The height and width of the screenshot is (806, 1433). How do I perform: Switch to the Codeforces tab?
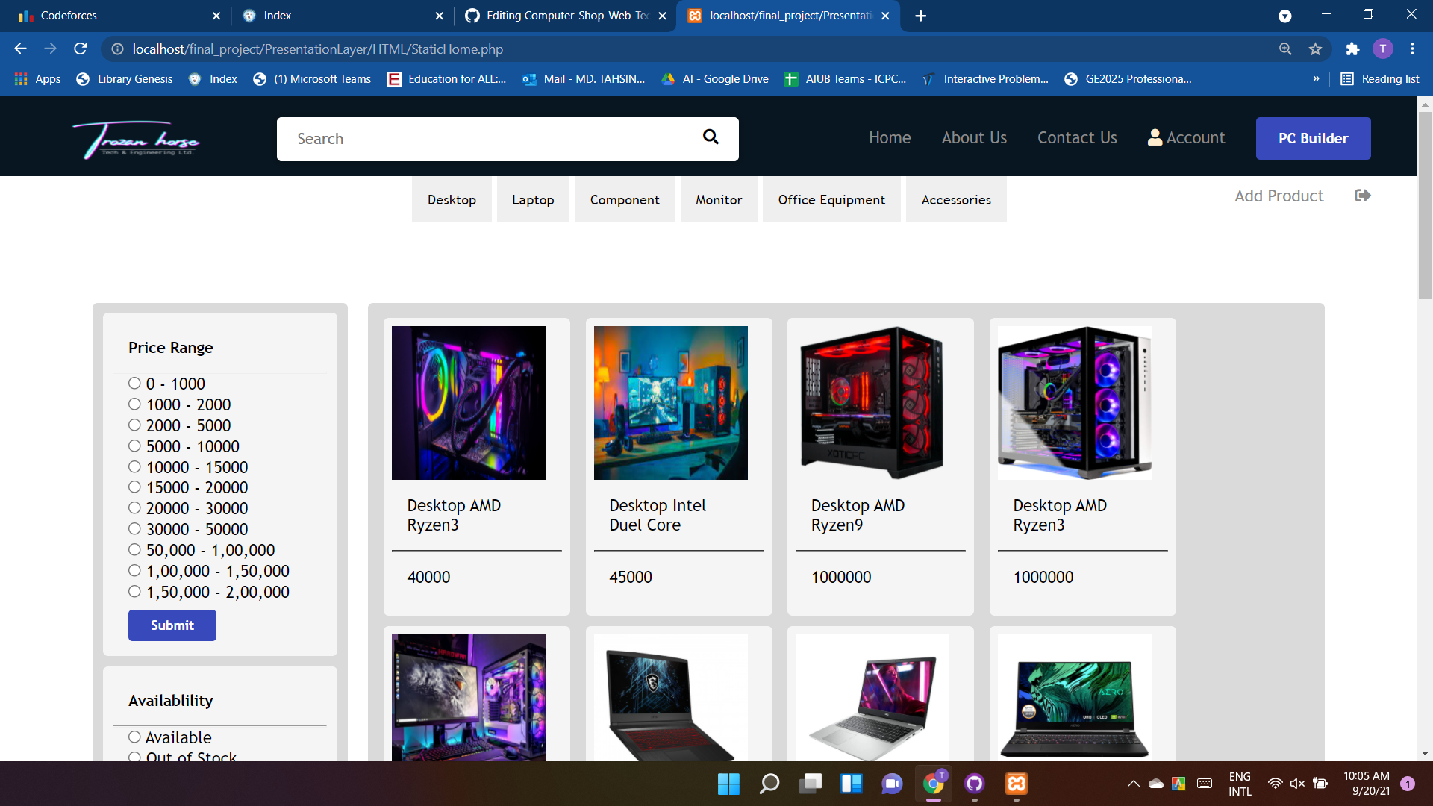pyautogui.click(x=112, y=16)
